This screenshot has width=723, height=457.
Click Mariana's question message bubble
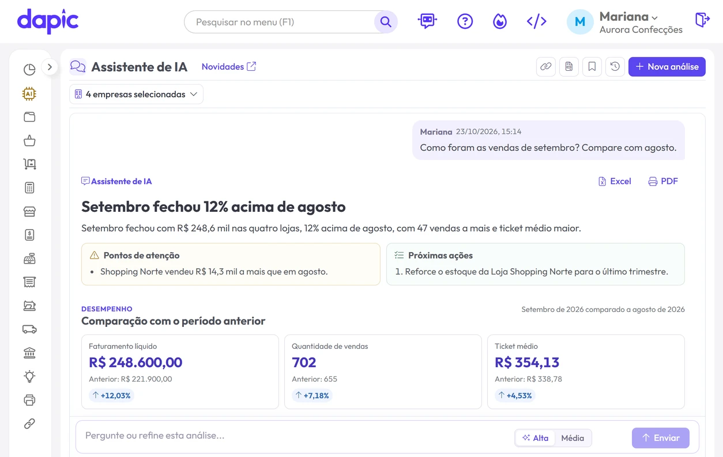pyautogui.click(x=548, y=140)
